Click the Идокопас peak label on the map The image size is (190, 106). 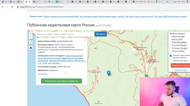pyautogui.click(x=99, y=103)
